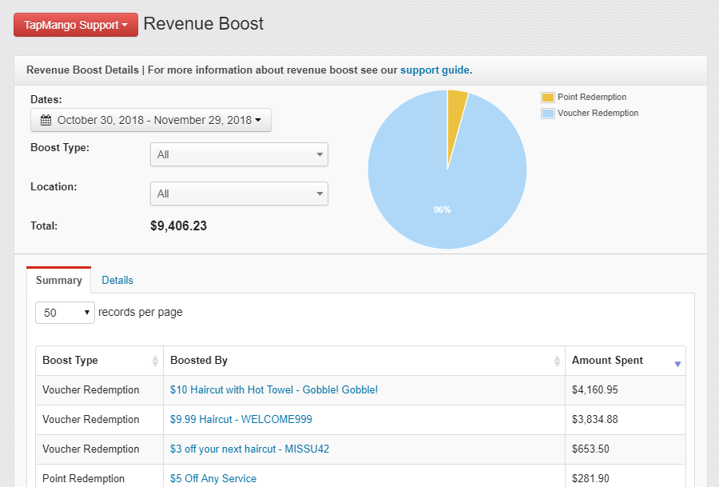This screenshot has width=719, height=487.
Task: Change the records per page dropdown
Action: 66,313
